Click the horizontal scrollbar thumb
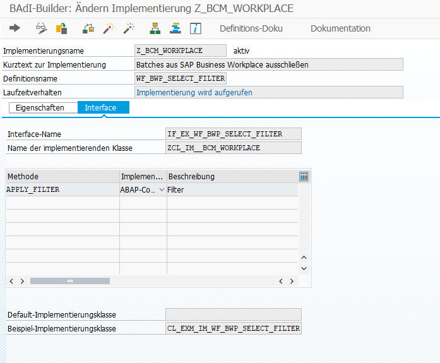This screenshot has height=363, width=440. coord(70,281)
